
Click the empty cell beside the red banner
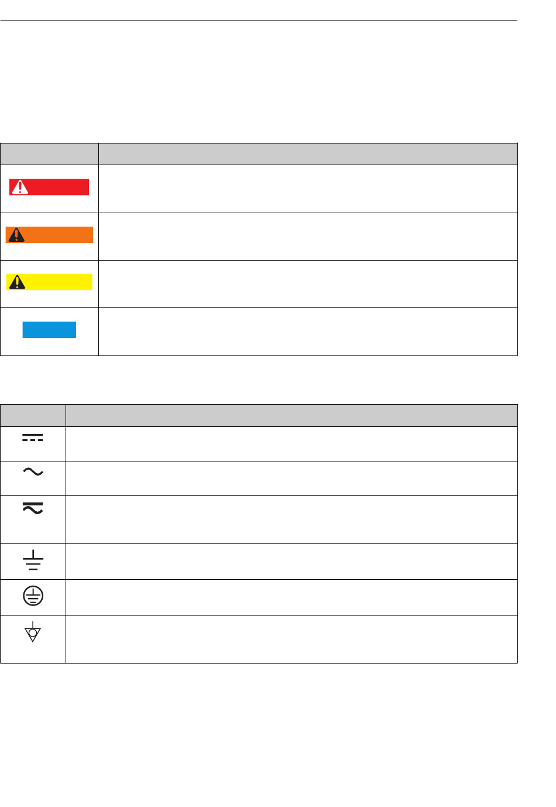point(308,189)
